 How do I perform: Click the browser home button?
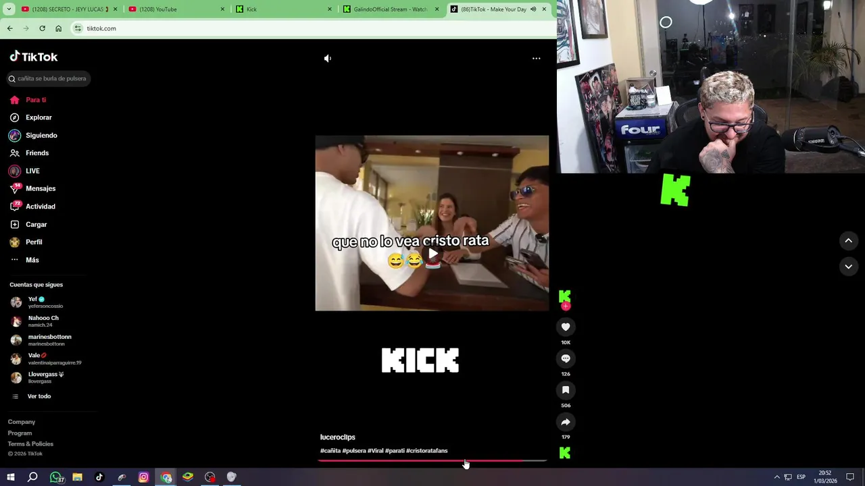[58, 28]
